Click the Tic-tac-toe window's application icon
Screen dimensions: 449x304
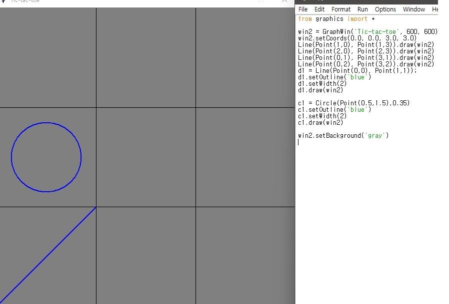[4, 1]
